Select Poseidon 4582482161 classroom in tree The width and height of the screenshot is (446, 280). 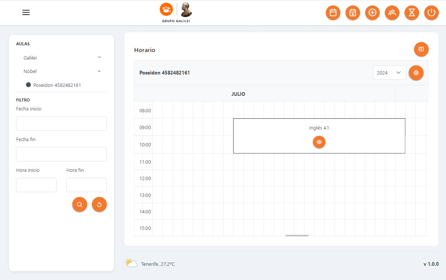point(54,85)
